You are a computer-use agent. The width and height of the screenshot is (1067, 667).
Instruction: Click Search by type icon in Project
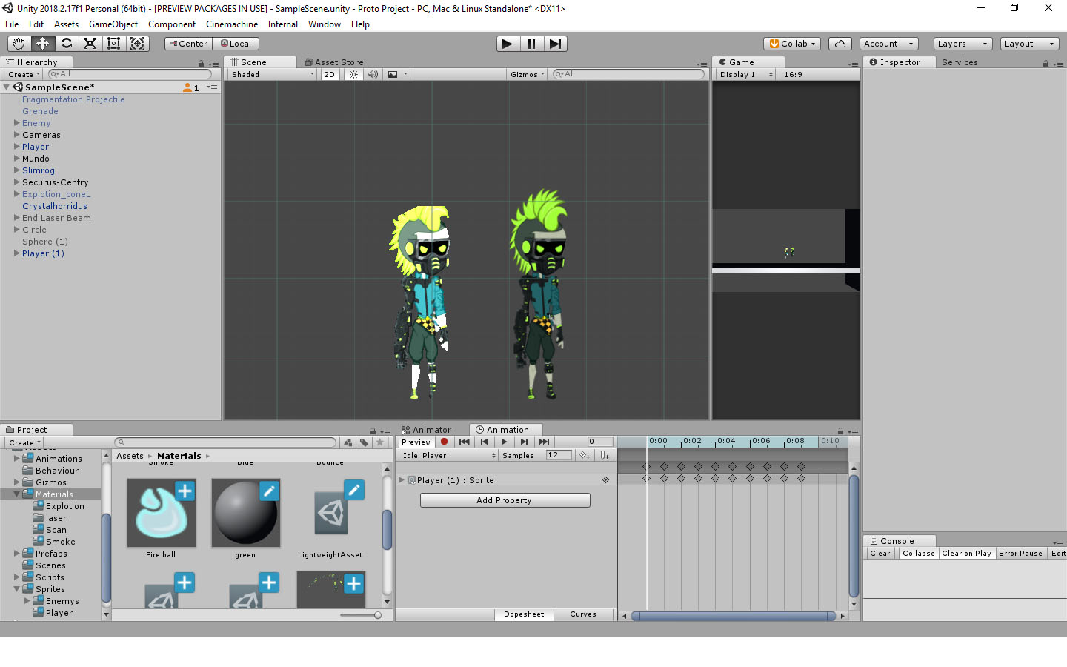click(x=348, y=442)
